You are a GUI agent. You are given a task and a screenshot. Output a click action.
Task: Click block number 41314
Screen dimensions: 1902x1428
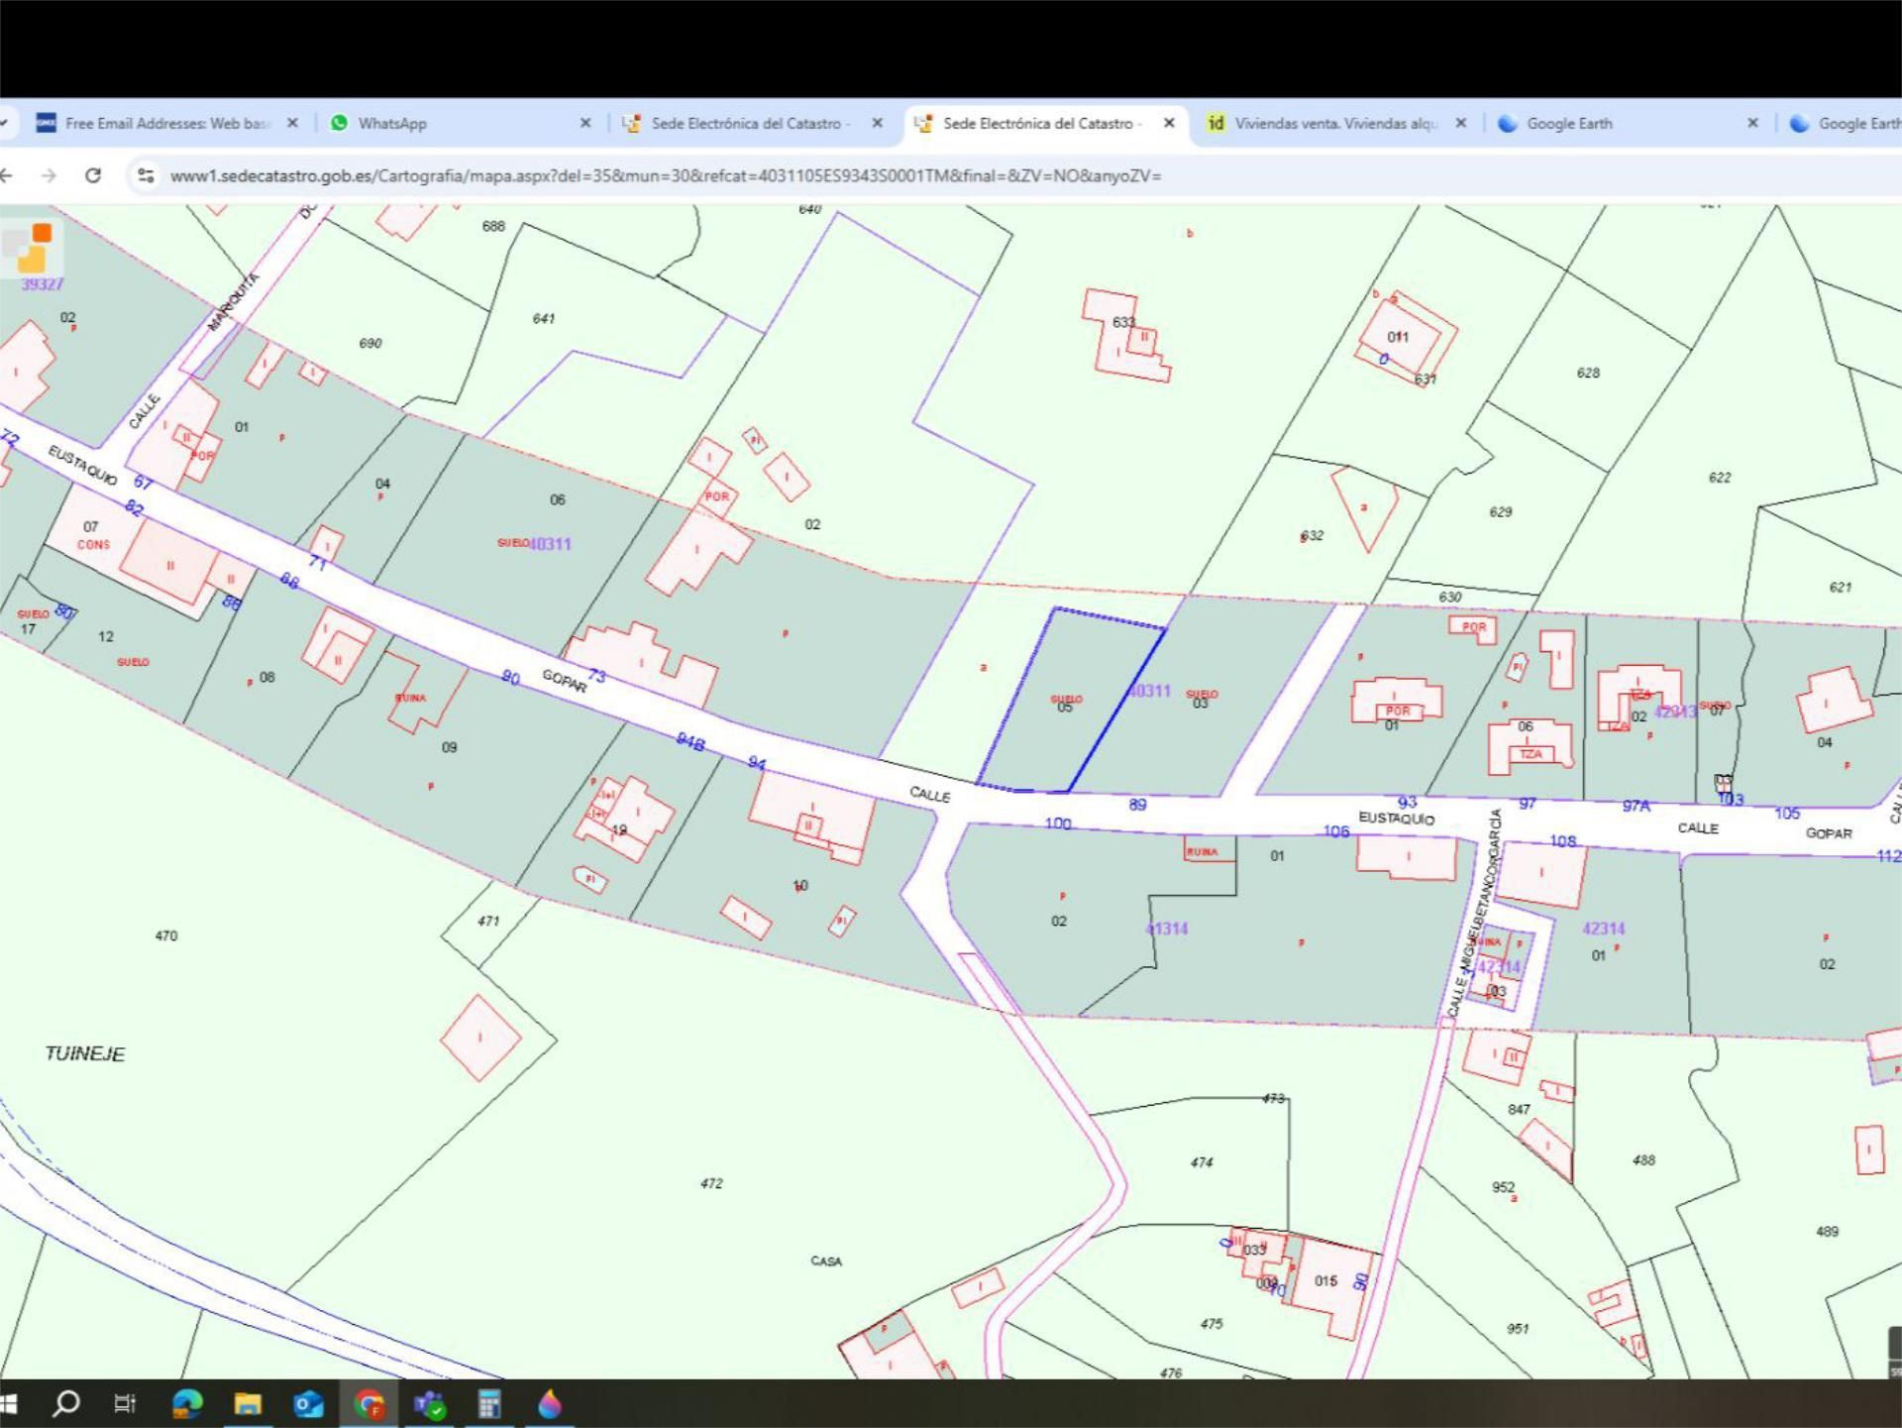coord(1167,929)
